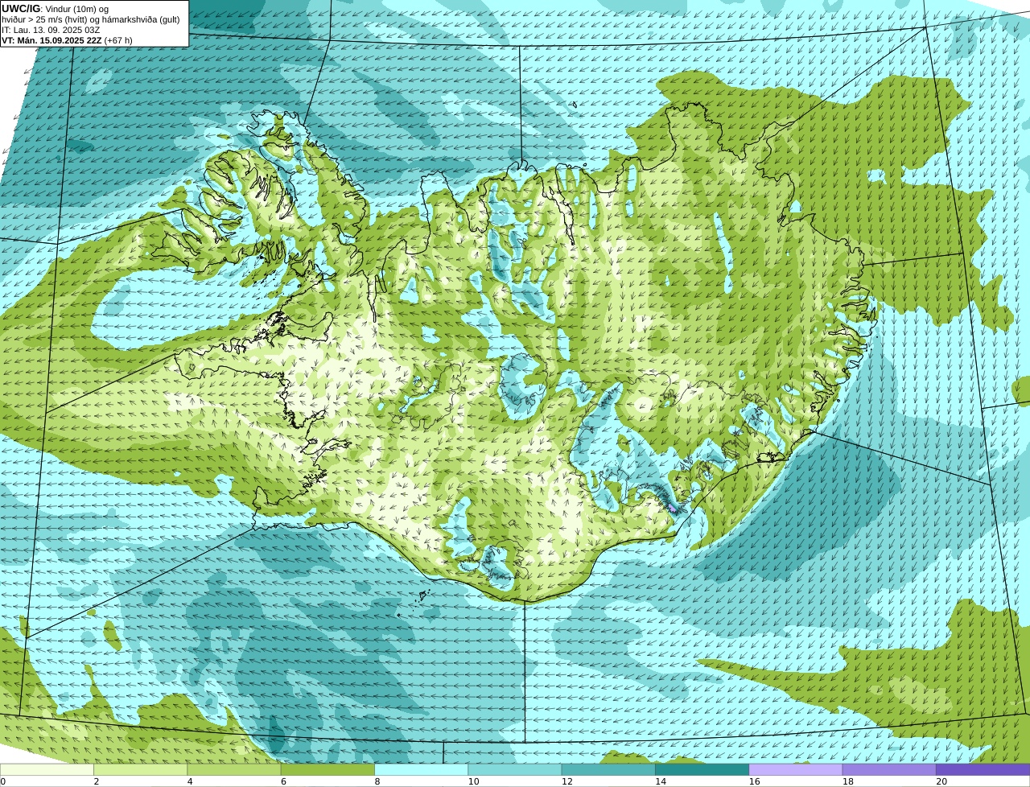Click the 'VT: Mán. 15.09.2025 22Z (+67 h)' line
1030x787 pixels.
pos(67,40)
